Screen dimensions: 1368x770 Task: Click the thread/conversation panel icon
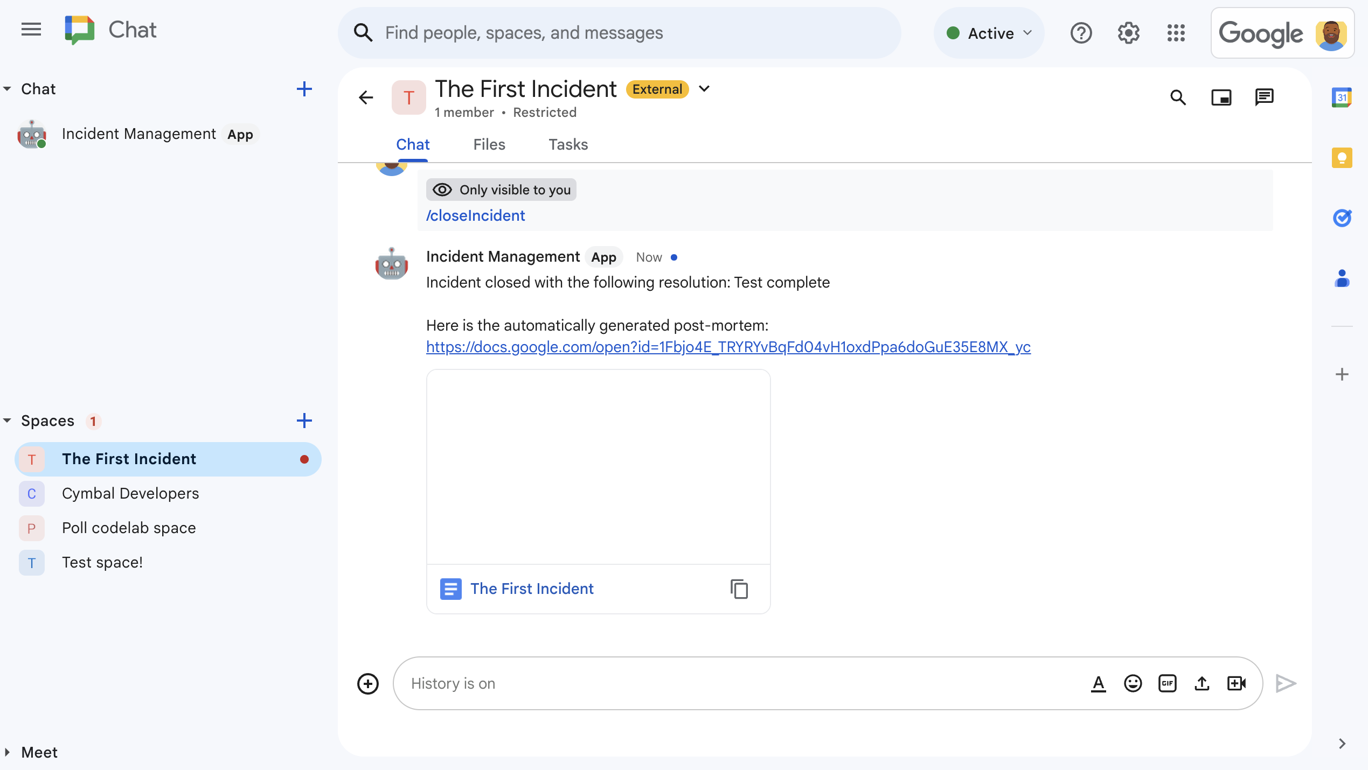pyautogui.click(x=1265, y=97)
